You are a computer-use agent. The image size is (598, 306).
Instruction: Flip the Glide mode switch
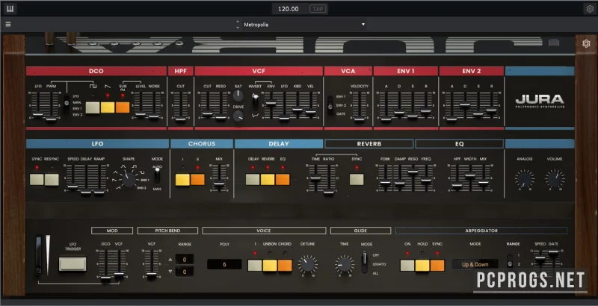[365, 262]
